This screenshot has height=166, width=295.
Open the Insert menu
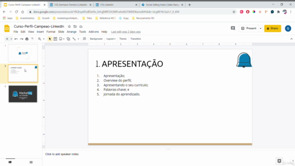click(40, 32)
